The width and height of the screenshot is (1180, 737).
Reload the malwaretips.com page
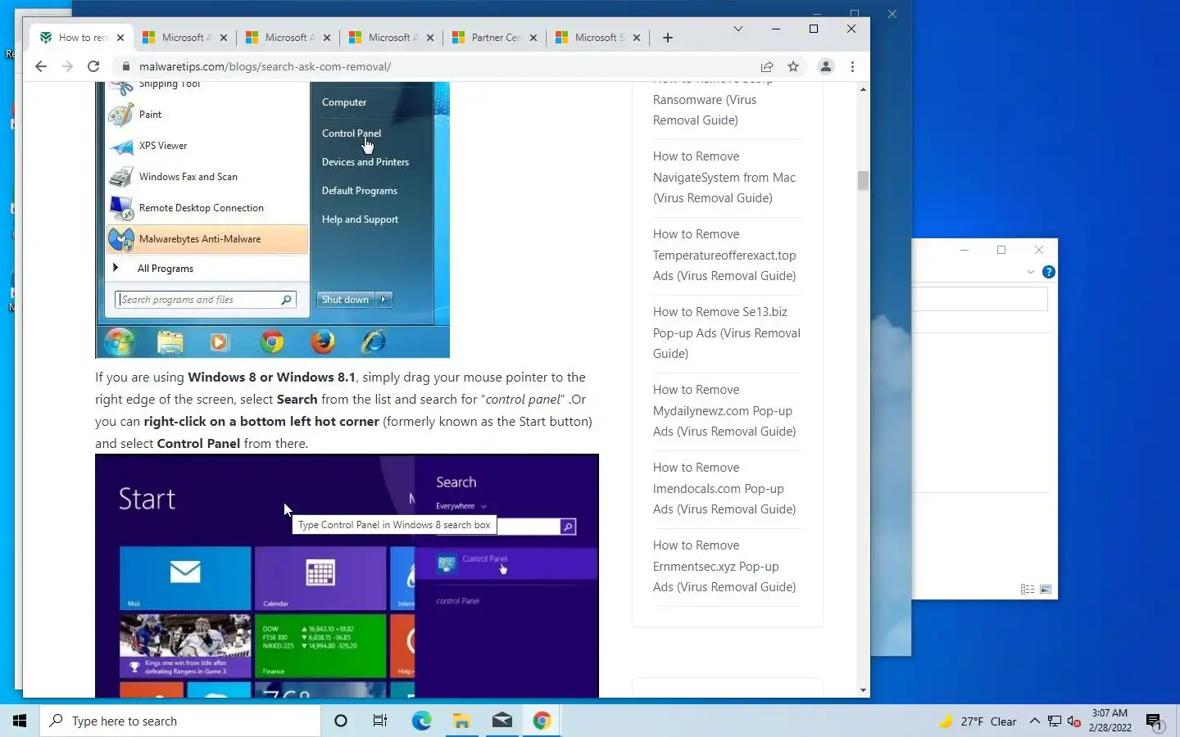click(x=93, y=66)
